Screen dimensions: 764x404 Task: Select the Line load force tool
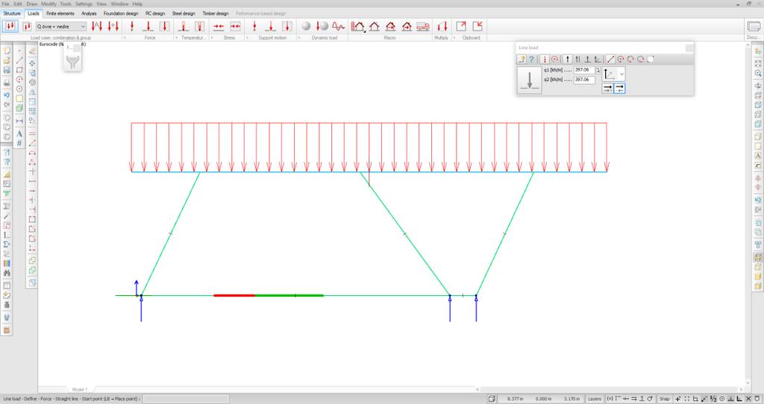click(x=148, y=26)
